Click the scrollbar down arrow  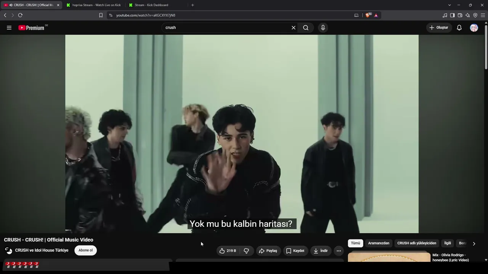[x=486, y=260]
